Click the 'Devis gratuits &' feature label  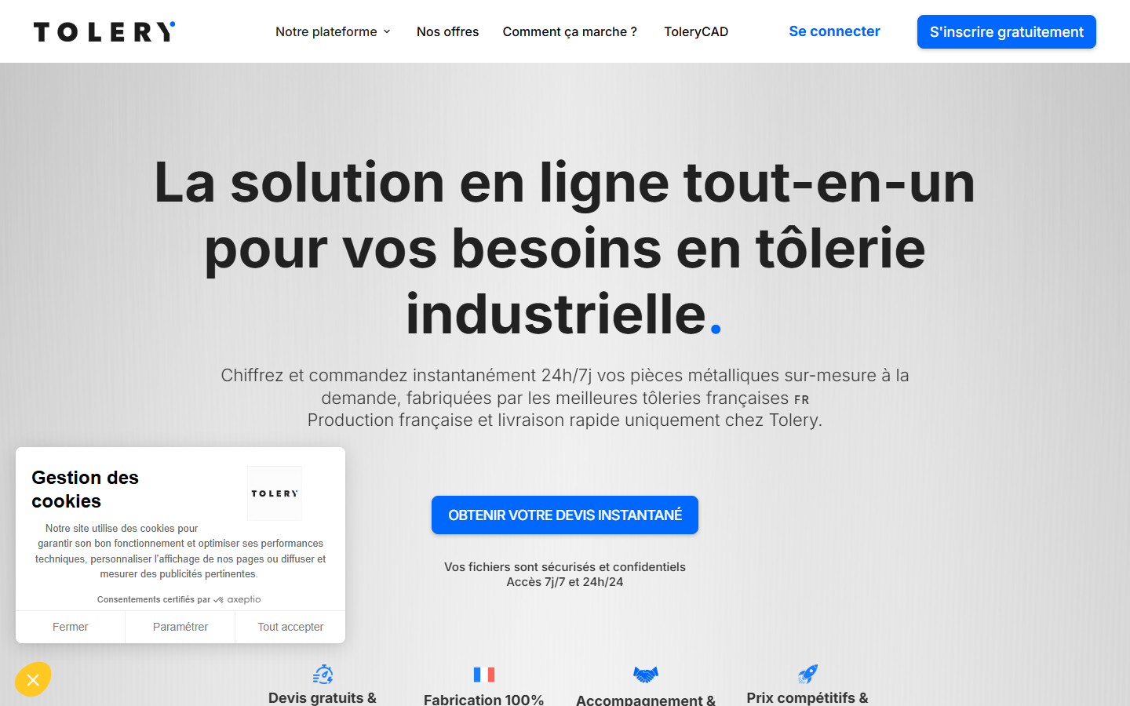coord(323,698)
